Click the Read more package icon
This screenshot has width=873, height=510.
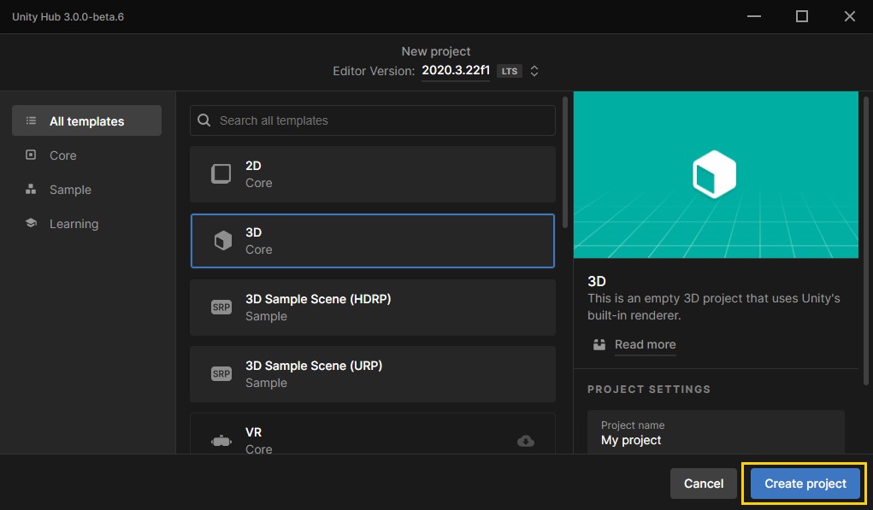coord(599,344)
